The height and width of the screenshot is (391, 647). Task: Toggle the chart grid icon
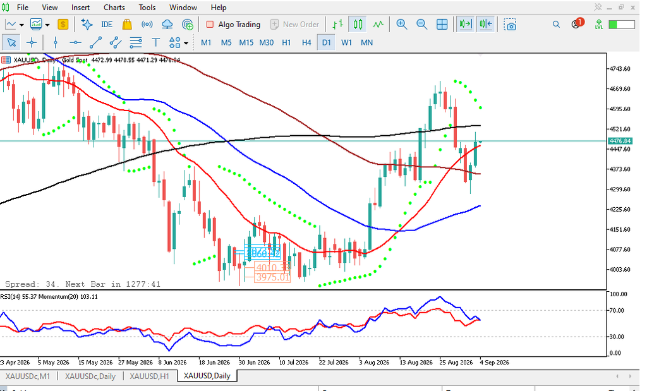(x=442, y=25)
